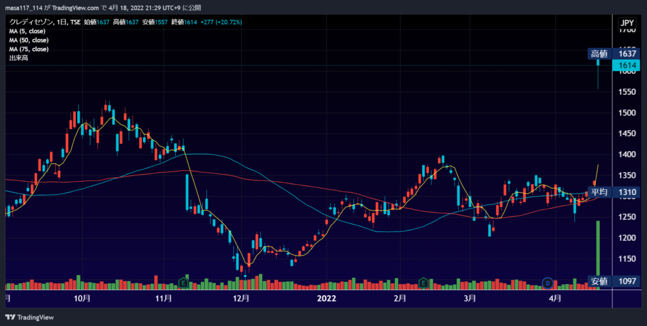Click the masa117_114 publisher name

point(23,8)
